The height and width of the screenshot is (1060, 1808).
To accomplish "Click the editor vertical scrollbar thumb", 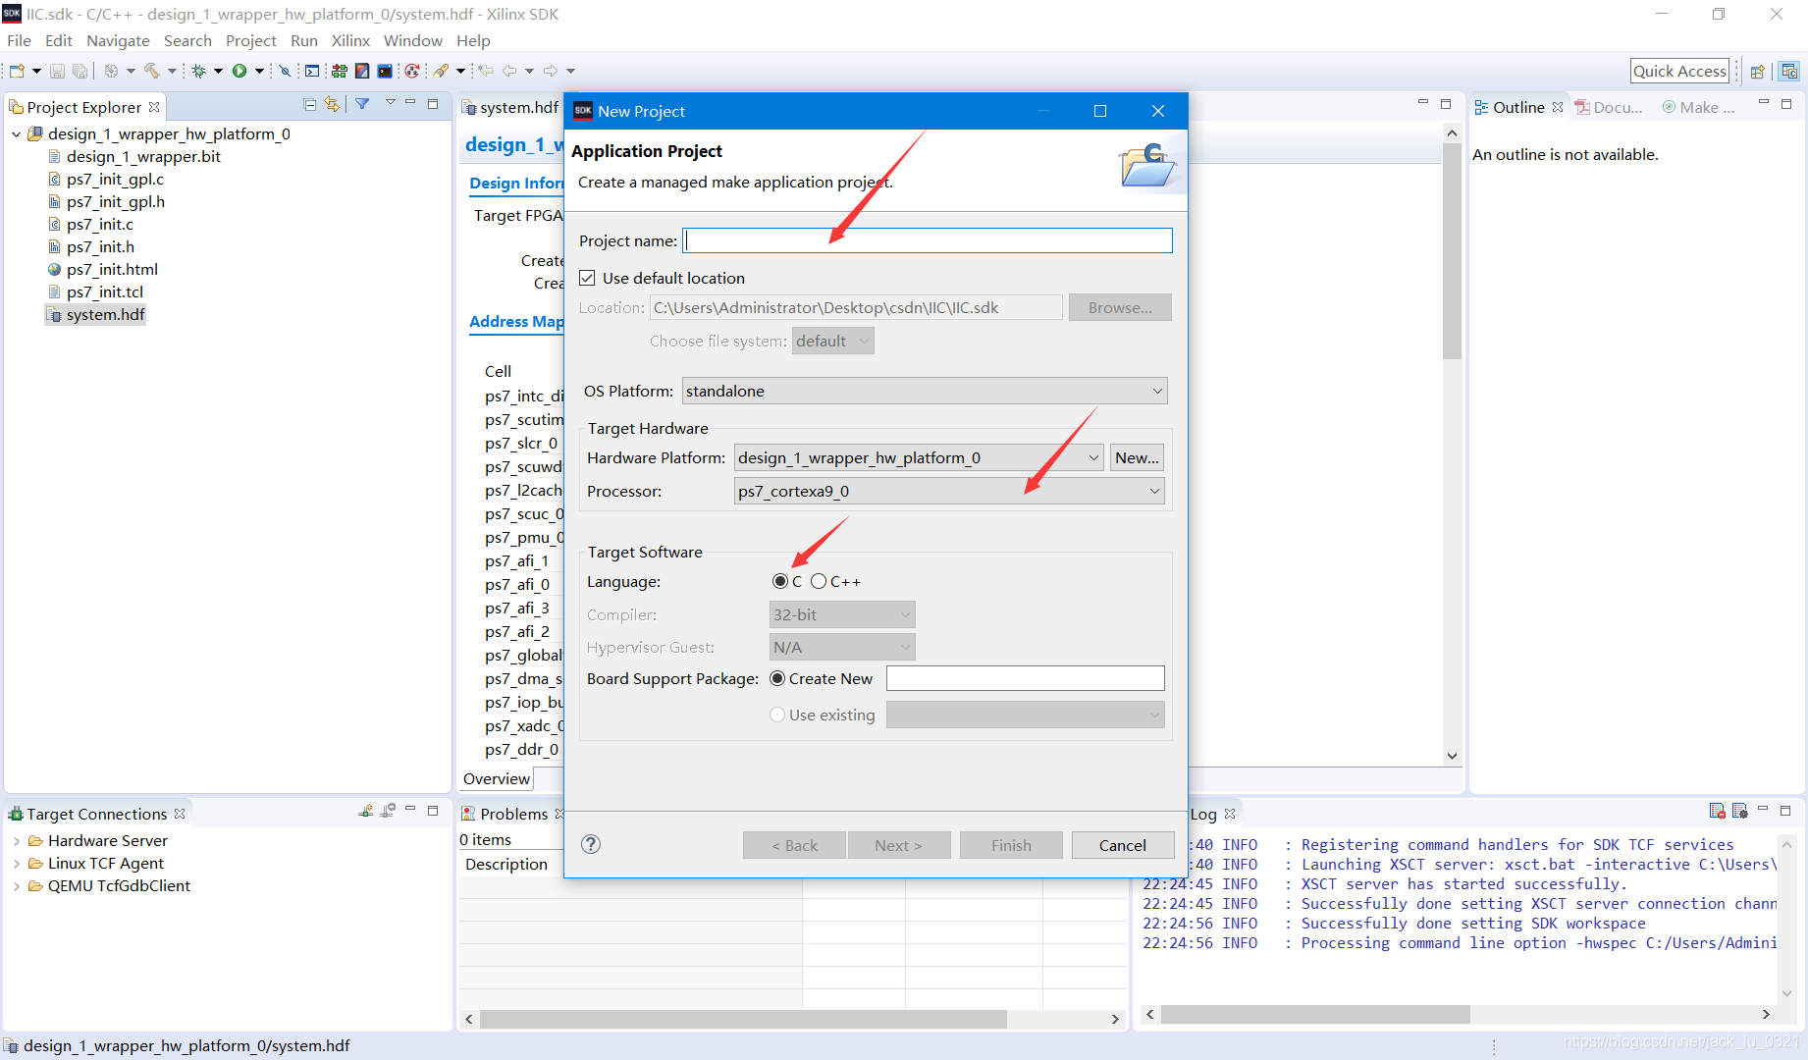I will point(1452,251).
